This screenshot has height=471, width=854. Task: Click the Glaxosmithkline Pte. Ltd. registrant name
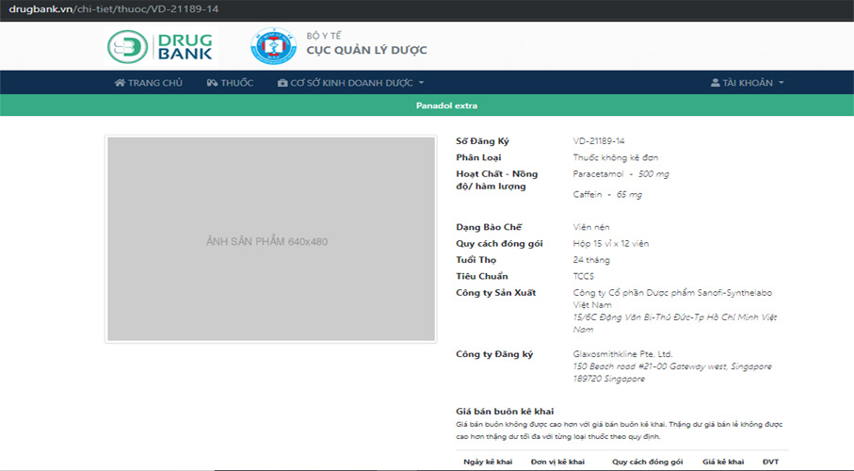tap(622, 354)
